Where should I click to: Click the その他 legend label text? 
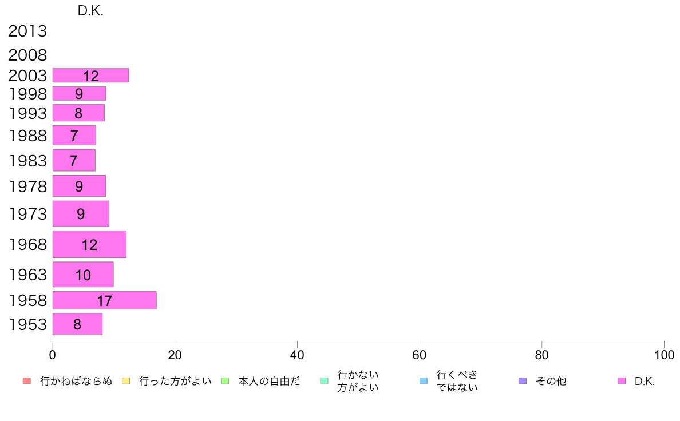click(x=551, y=381)
